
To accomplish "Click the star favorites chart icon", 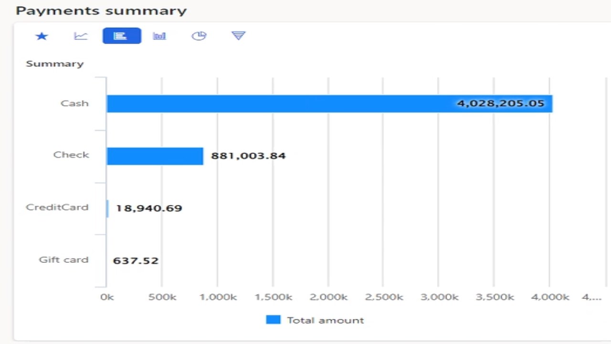I will (x=42, y=36).
